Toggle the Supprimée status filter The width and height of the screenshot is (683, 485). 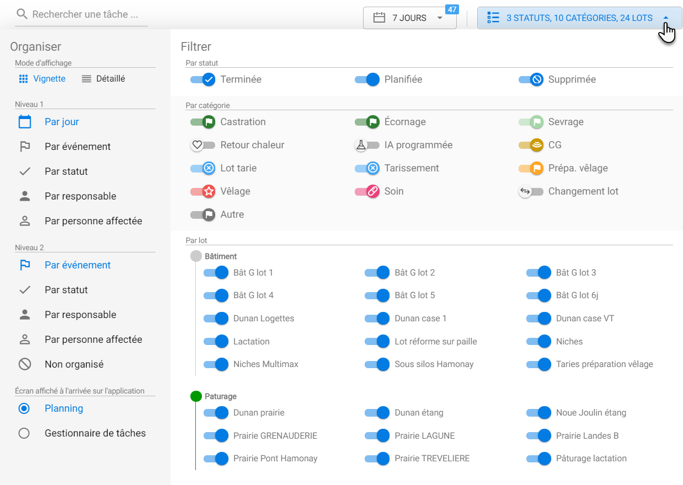pos(531,79)
